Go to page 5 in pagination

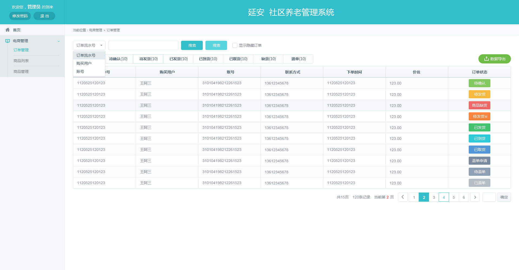pyautogui.click(x=454, y=197)
